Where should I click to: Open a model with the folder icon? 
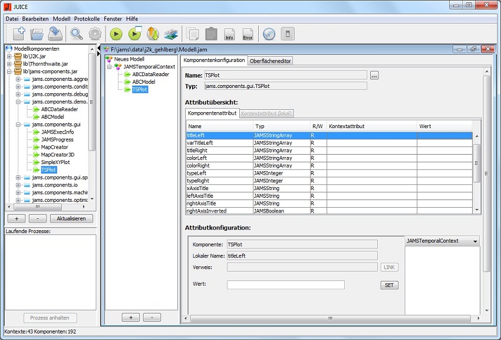coord(37,34)
